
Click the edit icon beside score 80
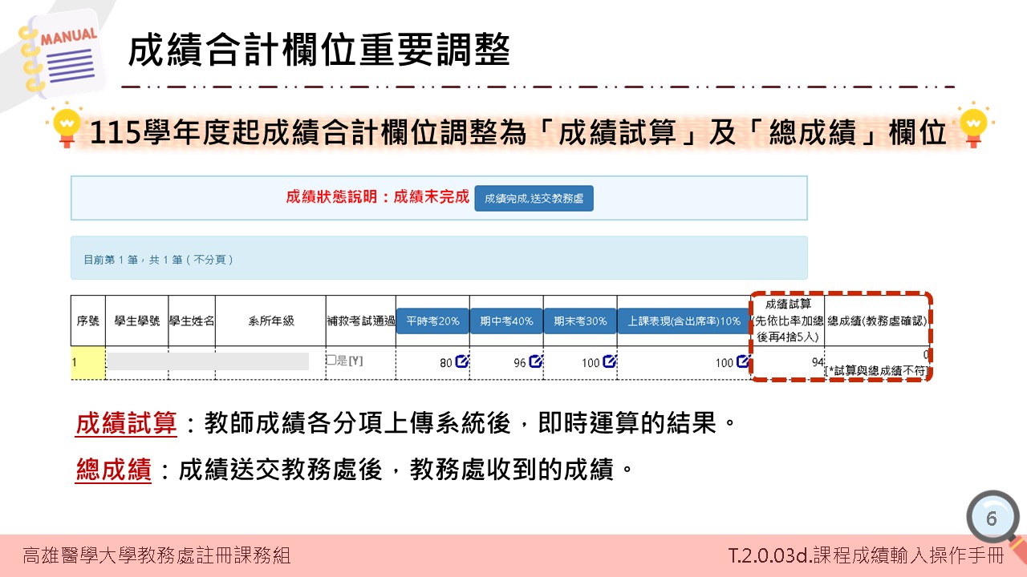coord(461,361)
